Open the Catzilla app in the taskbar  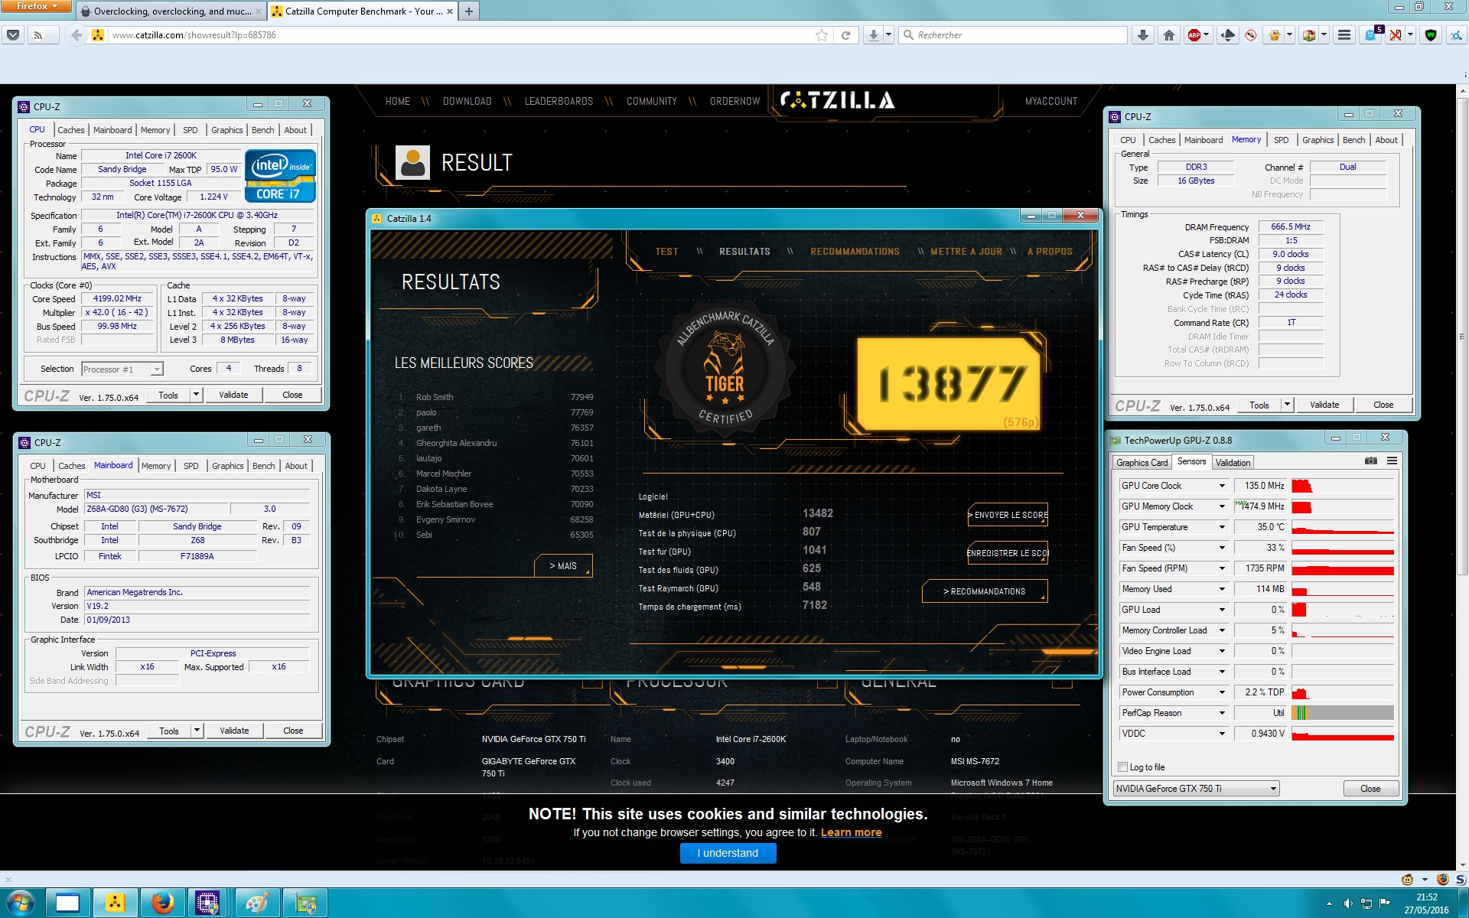115,903
